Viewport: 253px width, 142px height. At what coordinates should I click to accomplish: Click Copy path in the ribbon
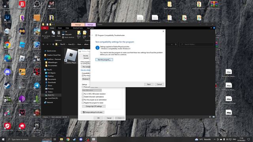pos(67,34)
